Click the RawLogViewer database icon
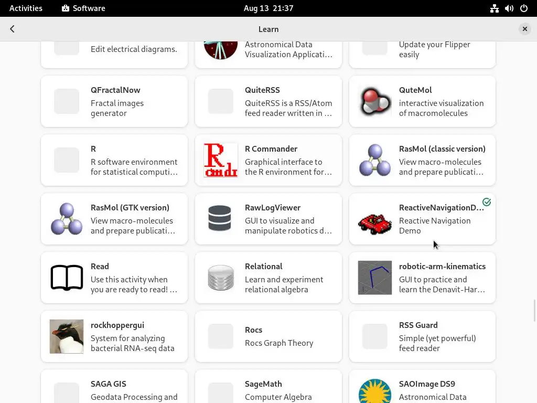 tap(220, 218)
